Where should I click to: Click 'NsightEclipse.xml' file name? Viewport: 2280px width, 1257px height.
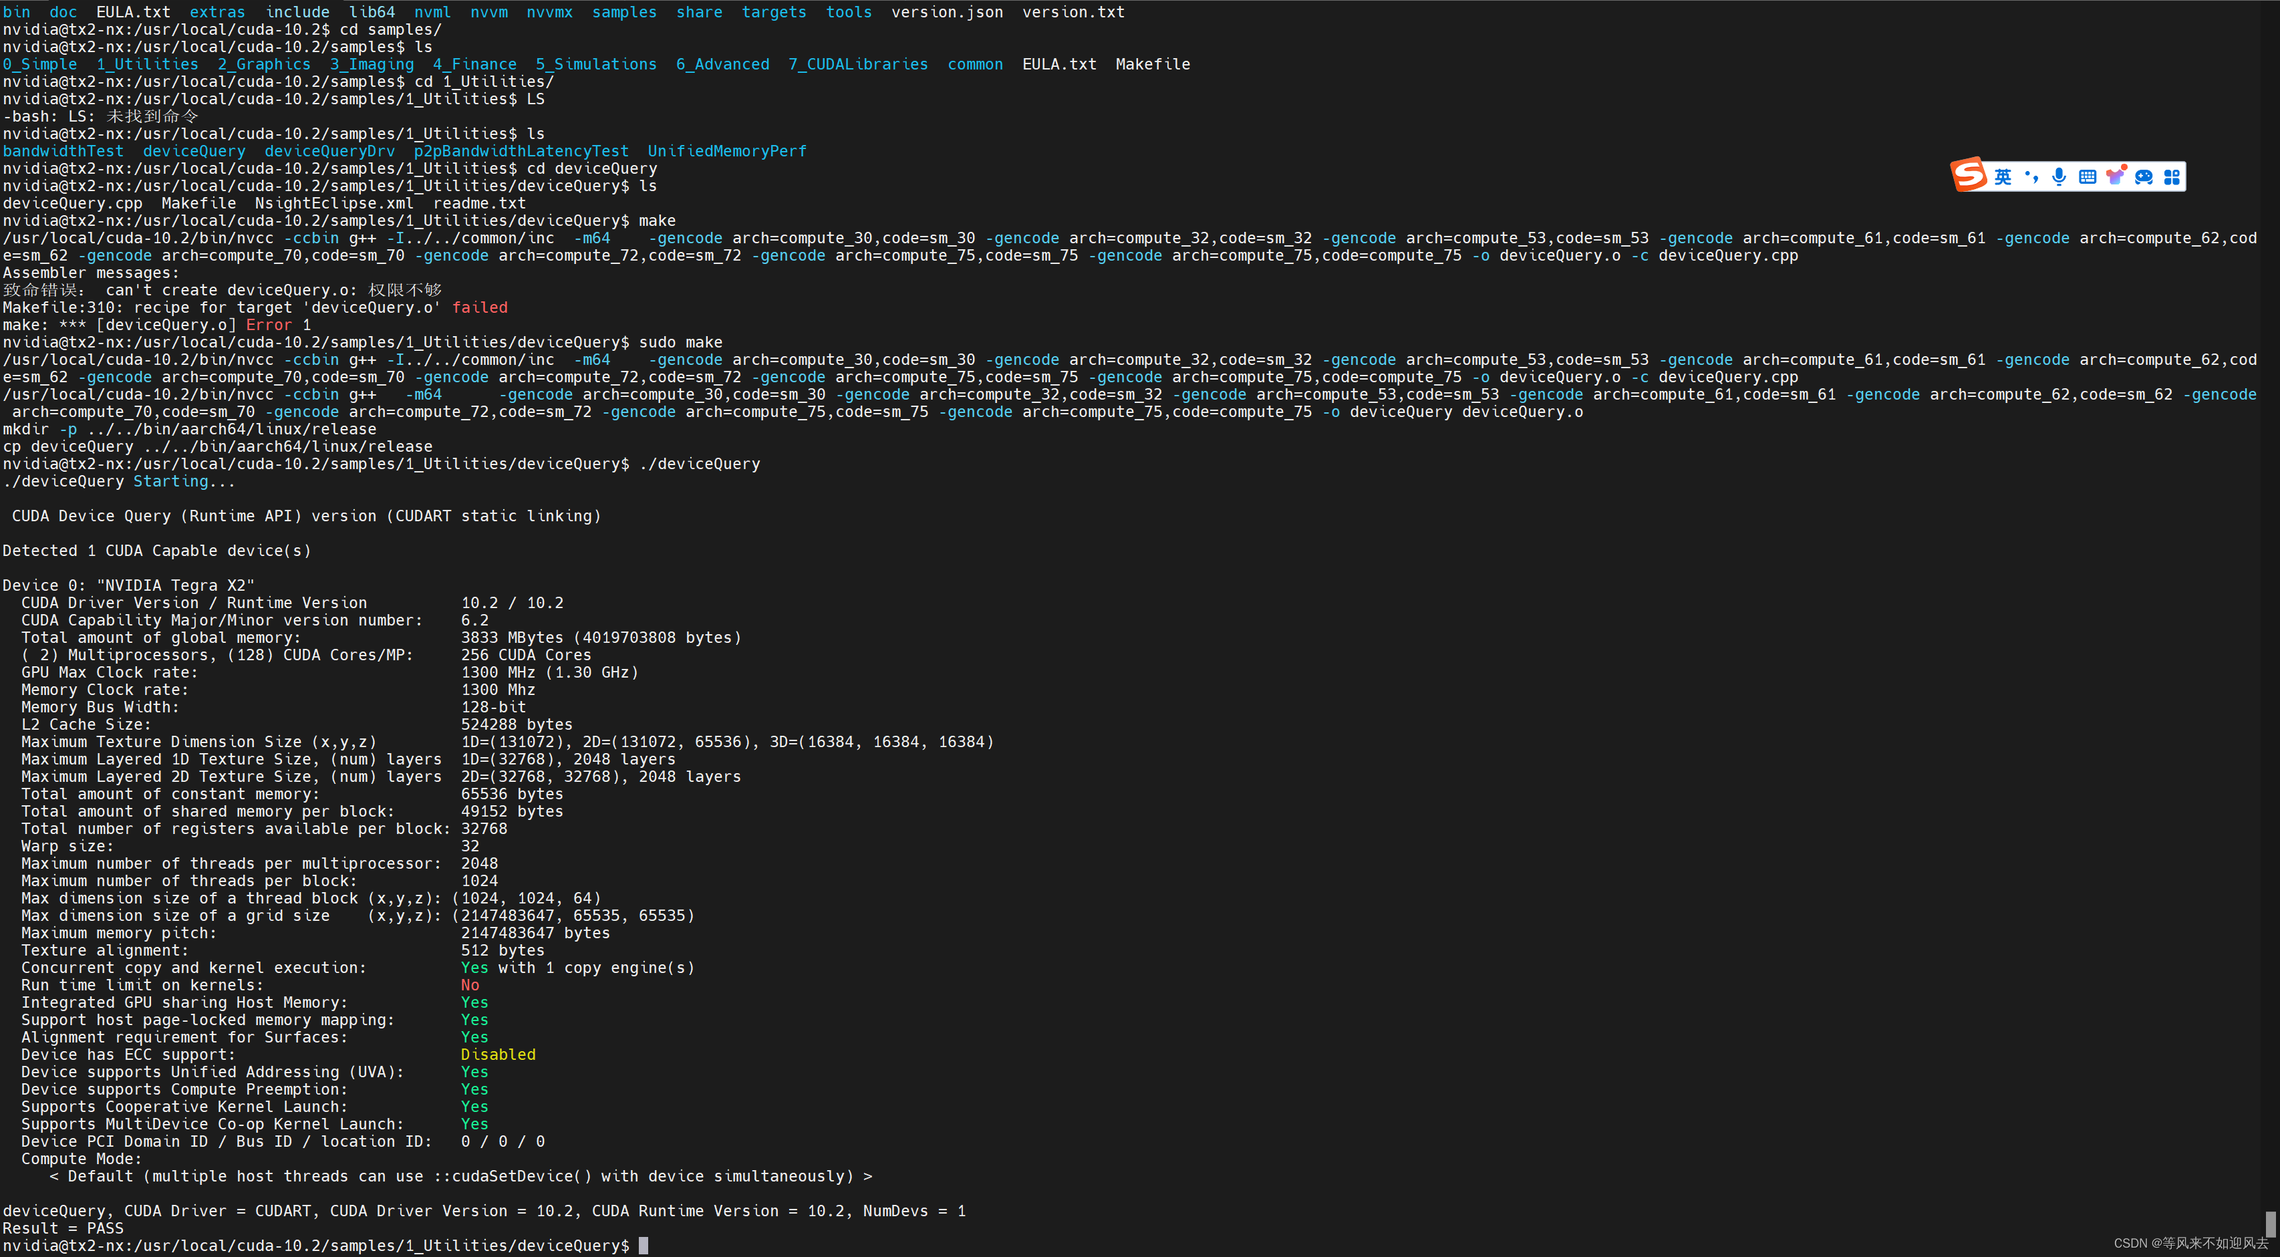pos(335,204)
